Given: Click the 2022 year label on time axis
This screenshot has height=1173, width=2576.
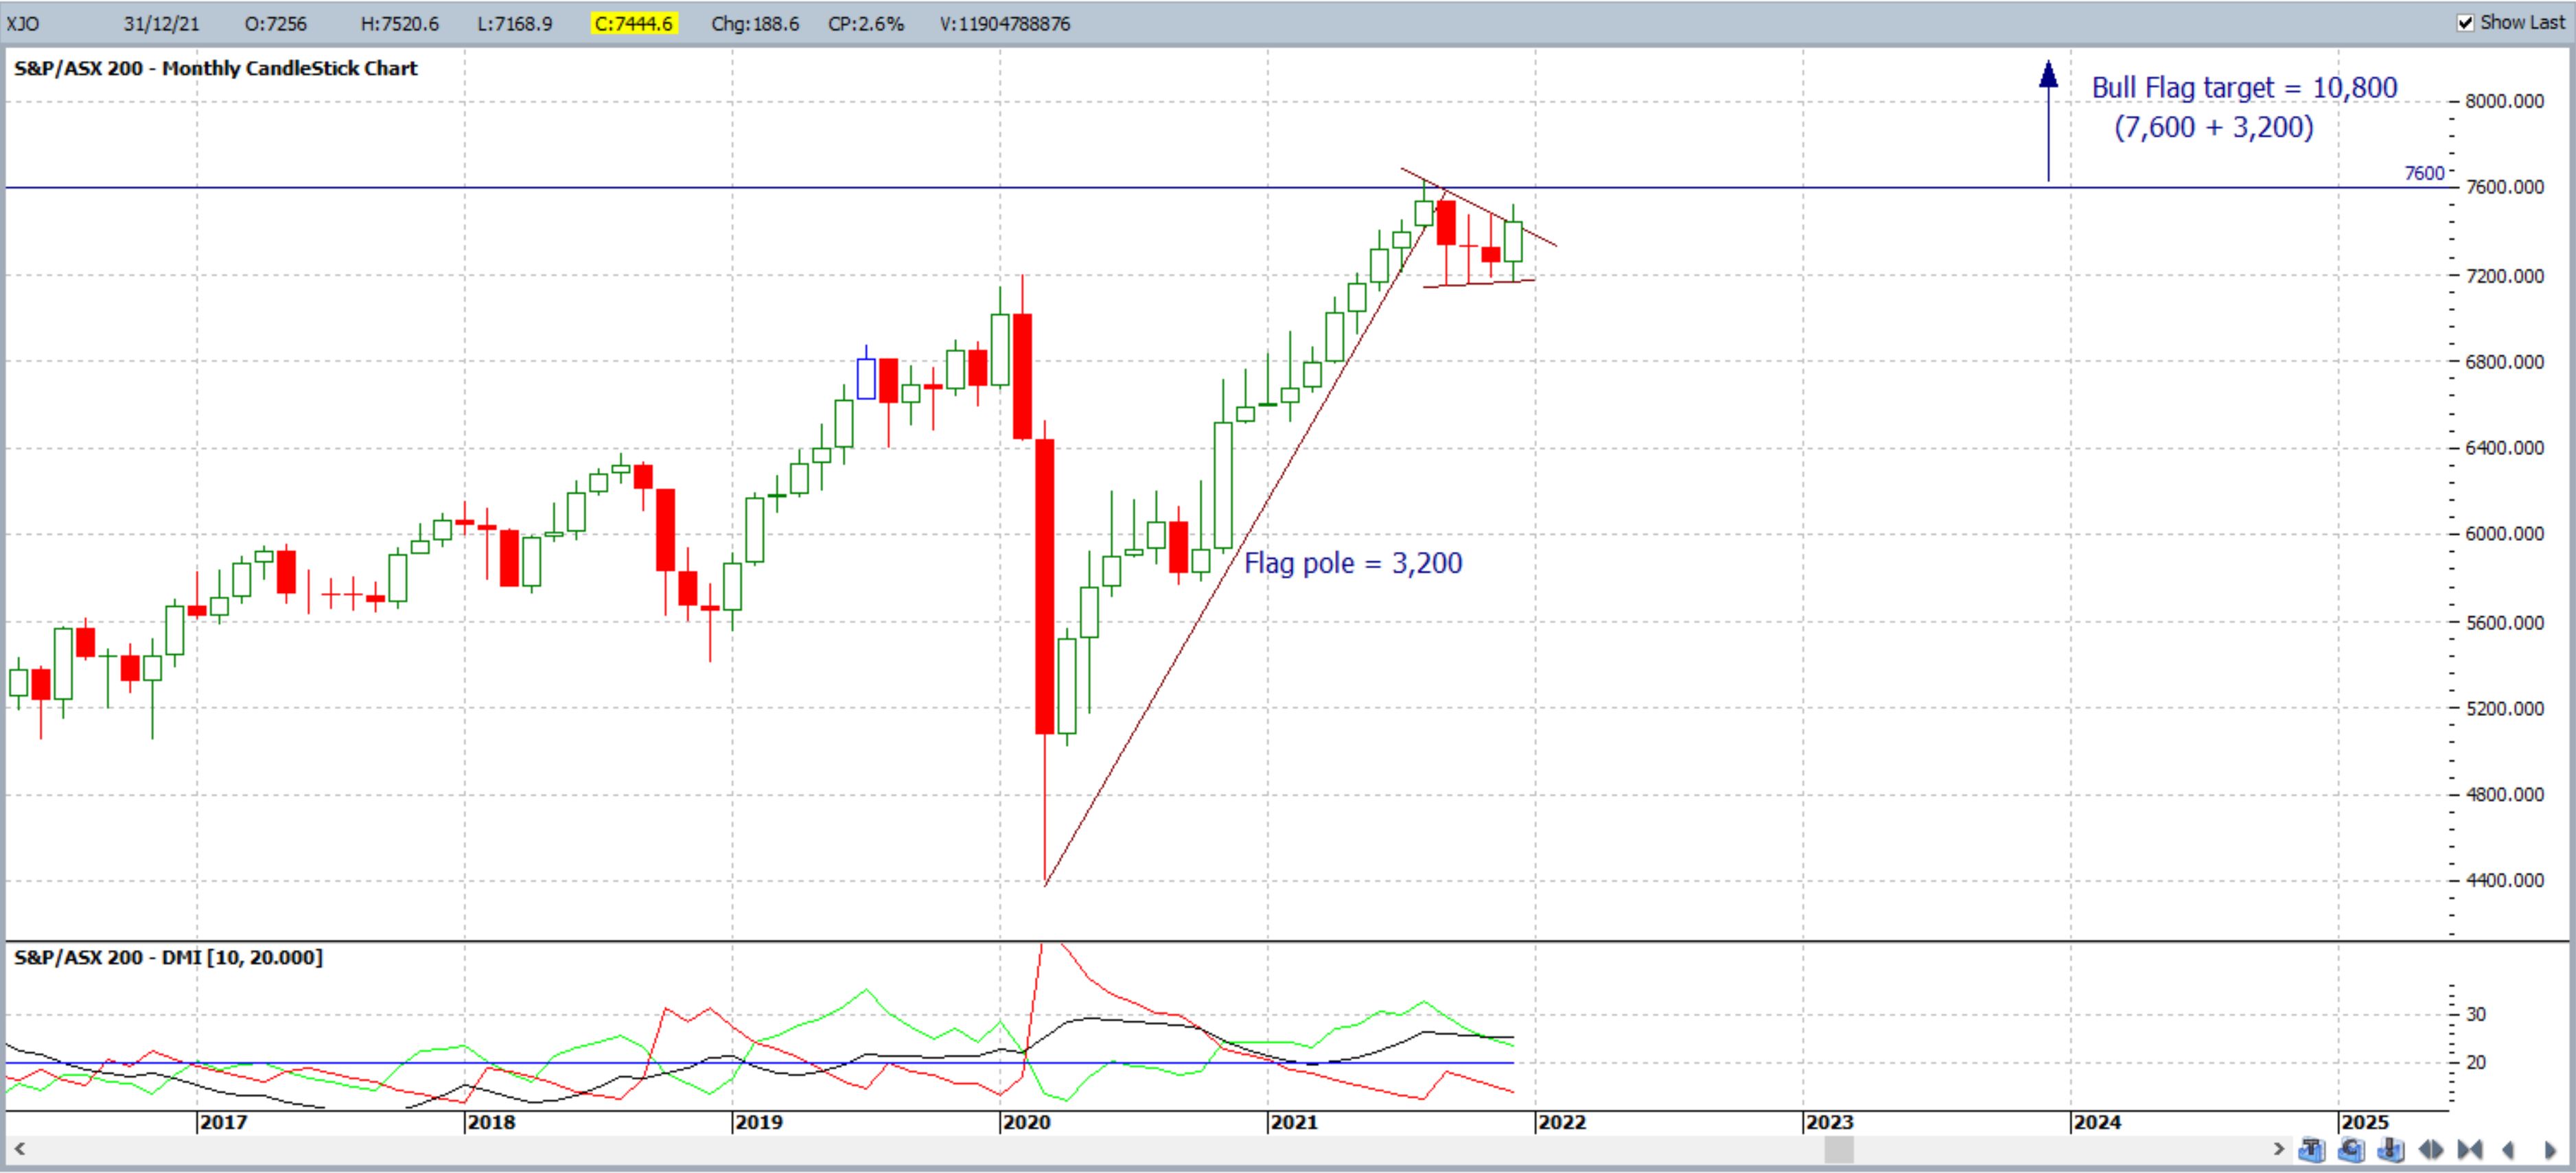Looking at the screenshot, I should tap(1563, 1123).
